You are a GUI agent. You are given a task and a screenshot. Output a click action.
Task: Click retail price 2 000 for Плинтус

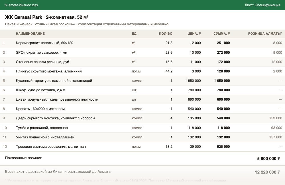[x=278, y=71]
